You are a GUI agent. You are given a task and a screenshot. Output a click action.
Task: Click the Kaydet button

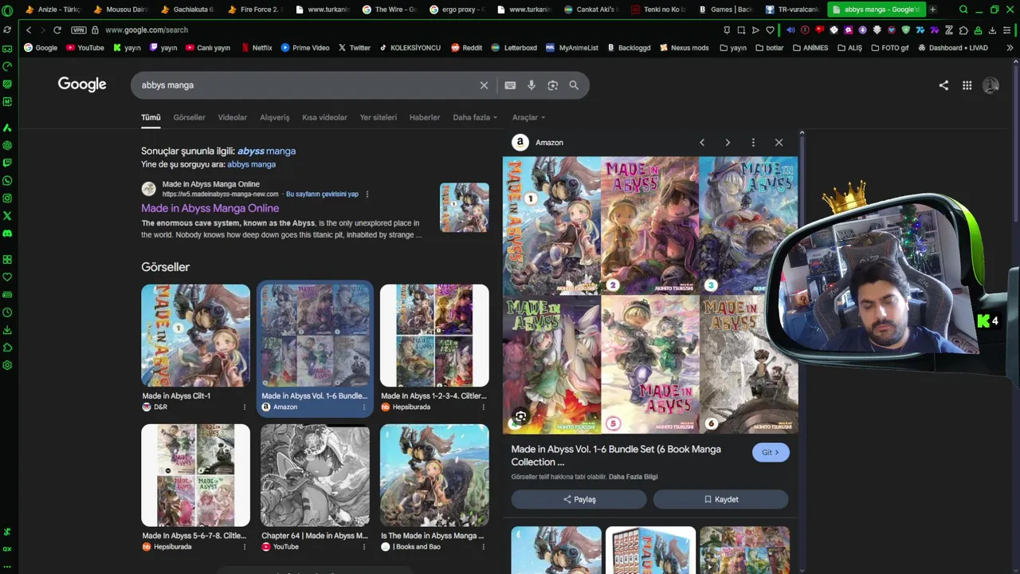[720, 499]
